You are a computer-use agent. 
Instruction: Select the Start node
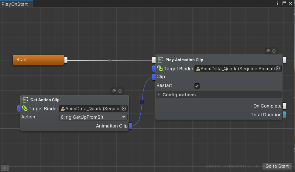tap(38, 60)
